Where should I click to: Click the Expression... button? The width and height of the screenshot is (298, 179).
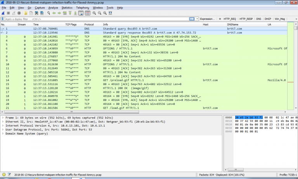[x=207, y=19]
